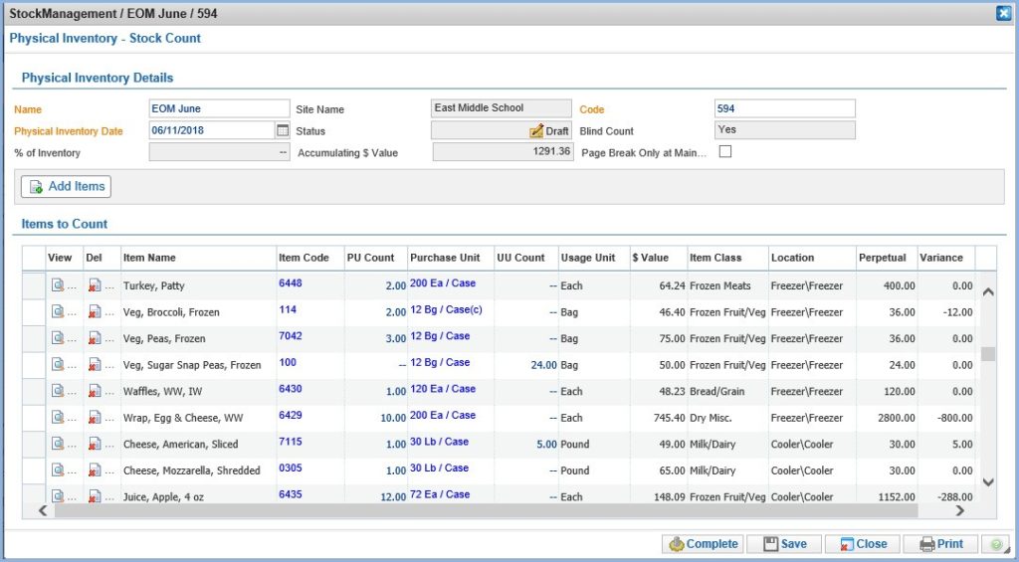The height and width of the screenshot is (562, 1019).
Task: Sort by UU Count column header
Action: tap(521, 258)
